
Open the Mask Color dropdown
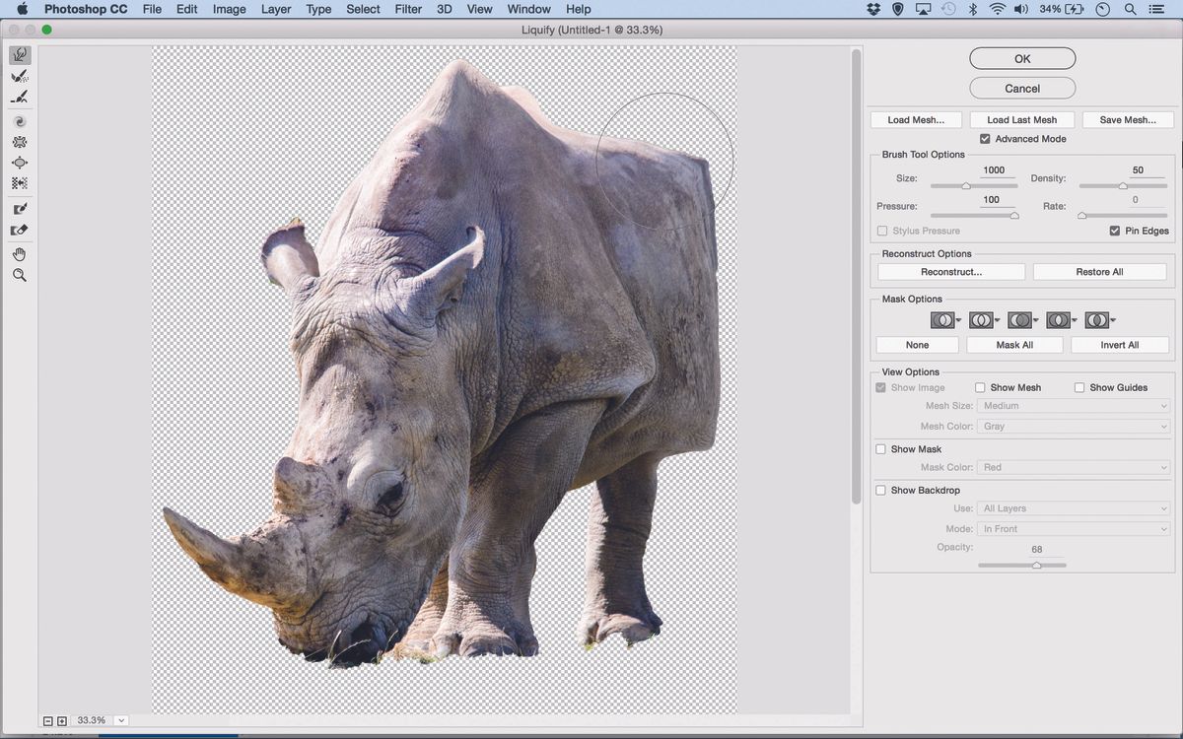(x=1073, y=467)
